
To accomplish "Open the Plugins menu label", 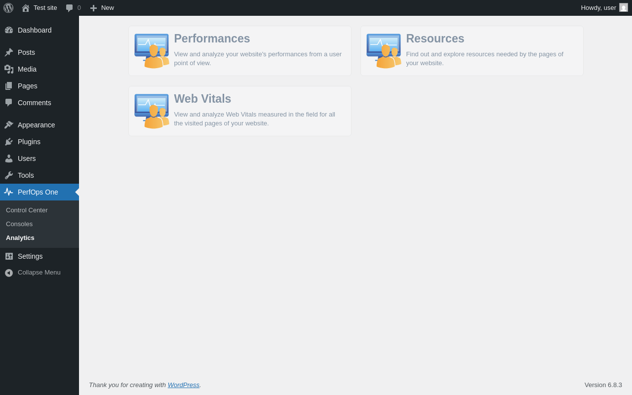I will click(29, 142).
